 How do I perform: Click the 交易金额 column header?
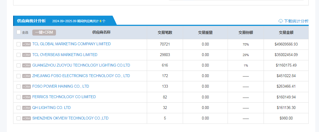pos(286,32)
